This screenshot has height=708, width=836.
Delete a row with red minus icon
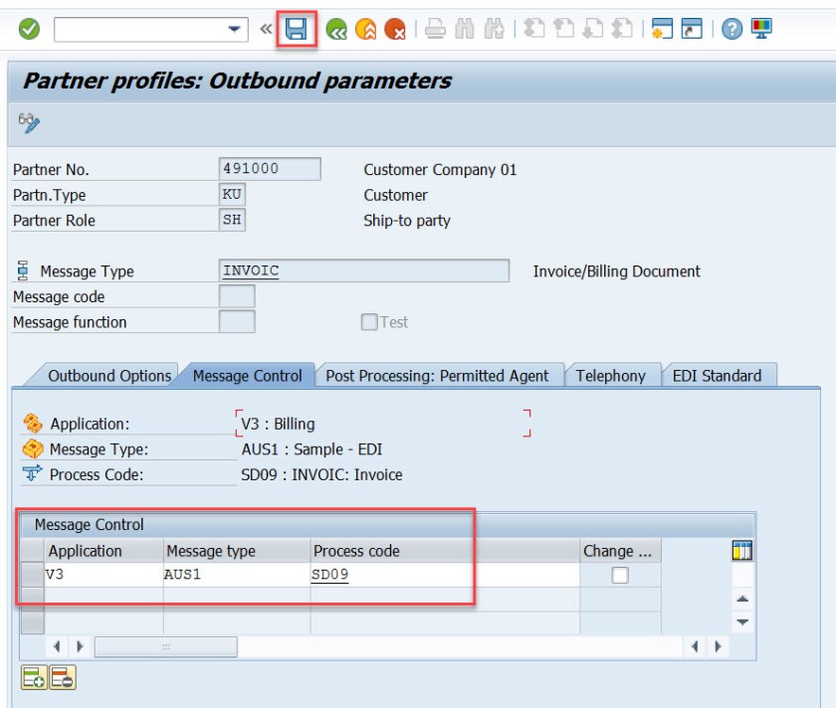point(63,677)
